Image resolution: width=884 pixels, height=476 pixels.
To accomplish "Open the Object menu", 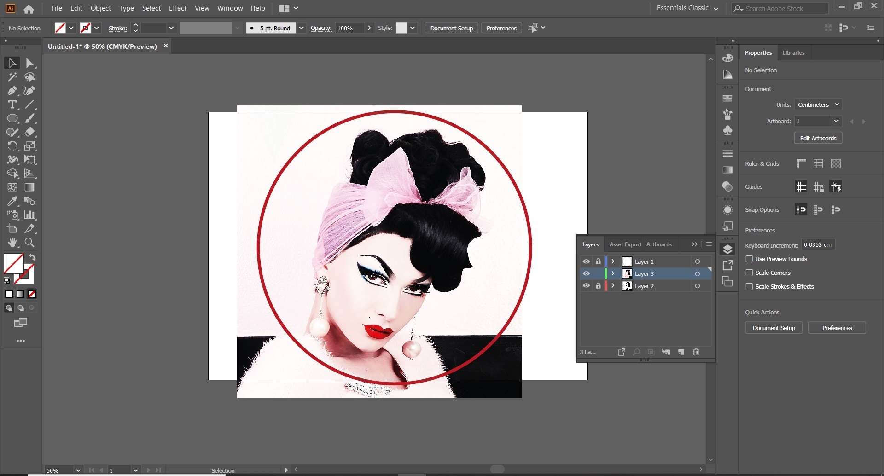I will tap(101, 8).
